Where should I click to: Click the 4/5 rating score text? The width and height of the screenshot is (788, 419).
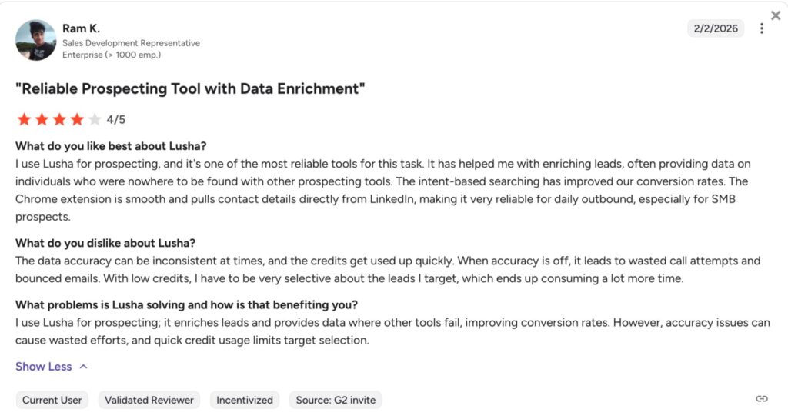click(x=116, y=119)
